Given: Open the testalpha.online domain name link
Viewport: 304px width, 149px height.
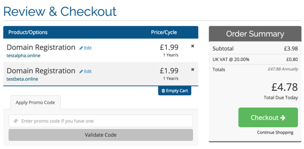Looking at the screenshot, I should coord(24,56).
